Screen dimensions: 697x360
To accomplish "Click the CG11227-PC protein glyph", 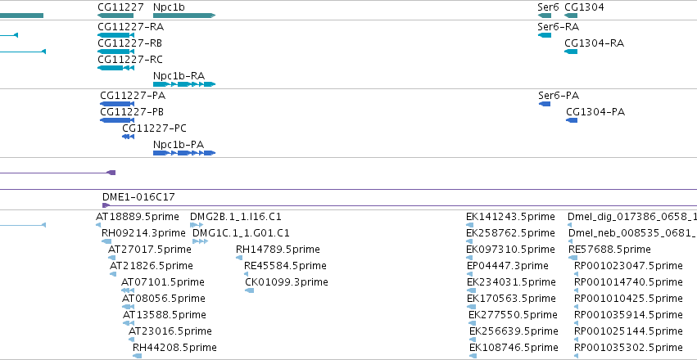I will (128, 137).
